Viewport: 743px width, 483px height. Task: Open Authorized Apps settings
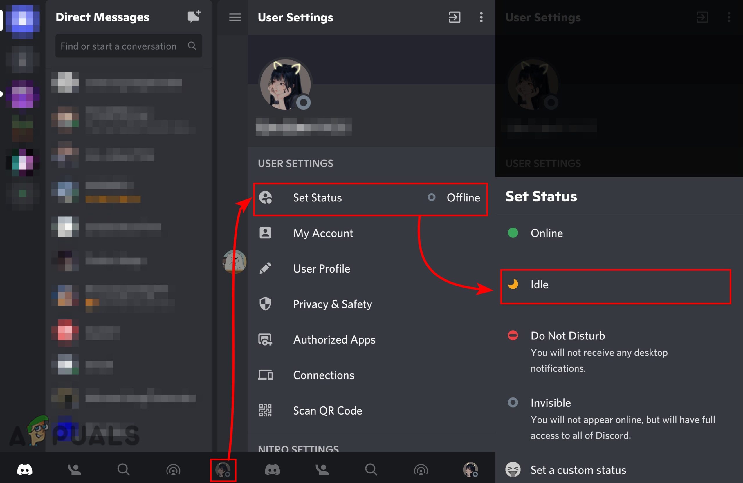(334, 339)
